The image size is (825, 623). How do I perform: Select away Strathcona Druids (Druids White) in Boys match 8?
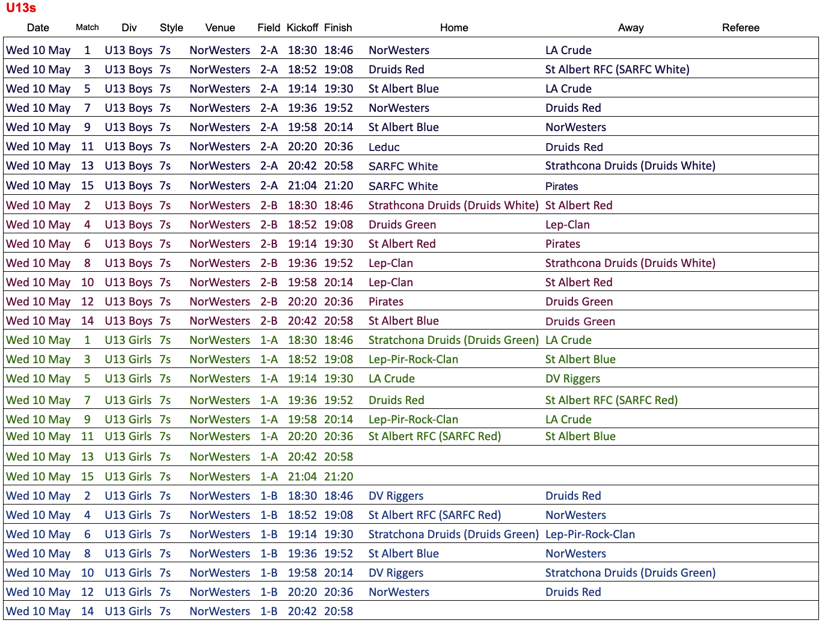[x=630, y=263]
